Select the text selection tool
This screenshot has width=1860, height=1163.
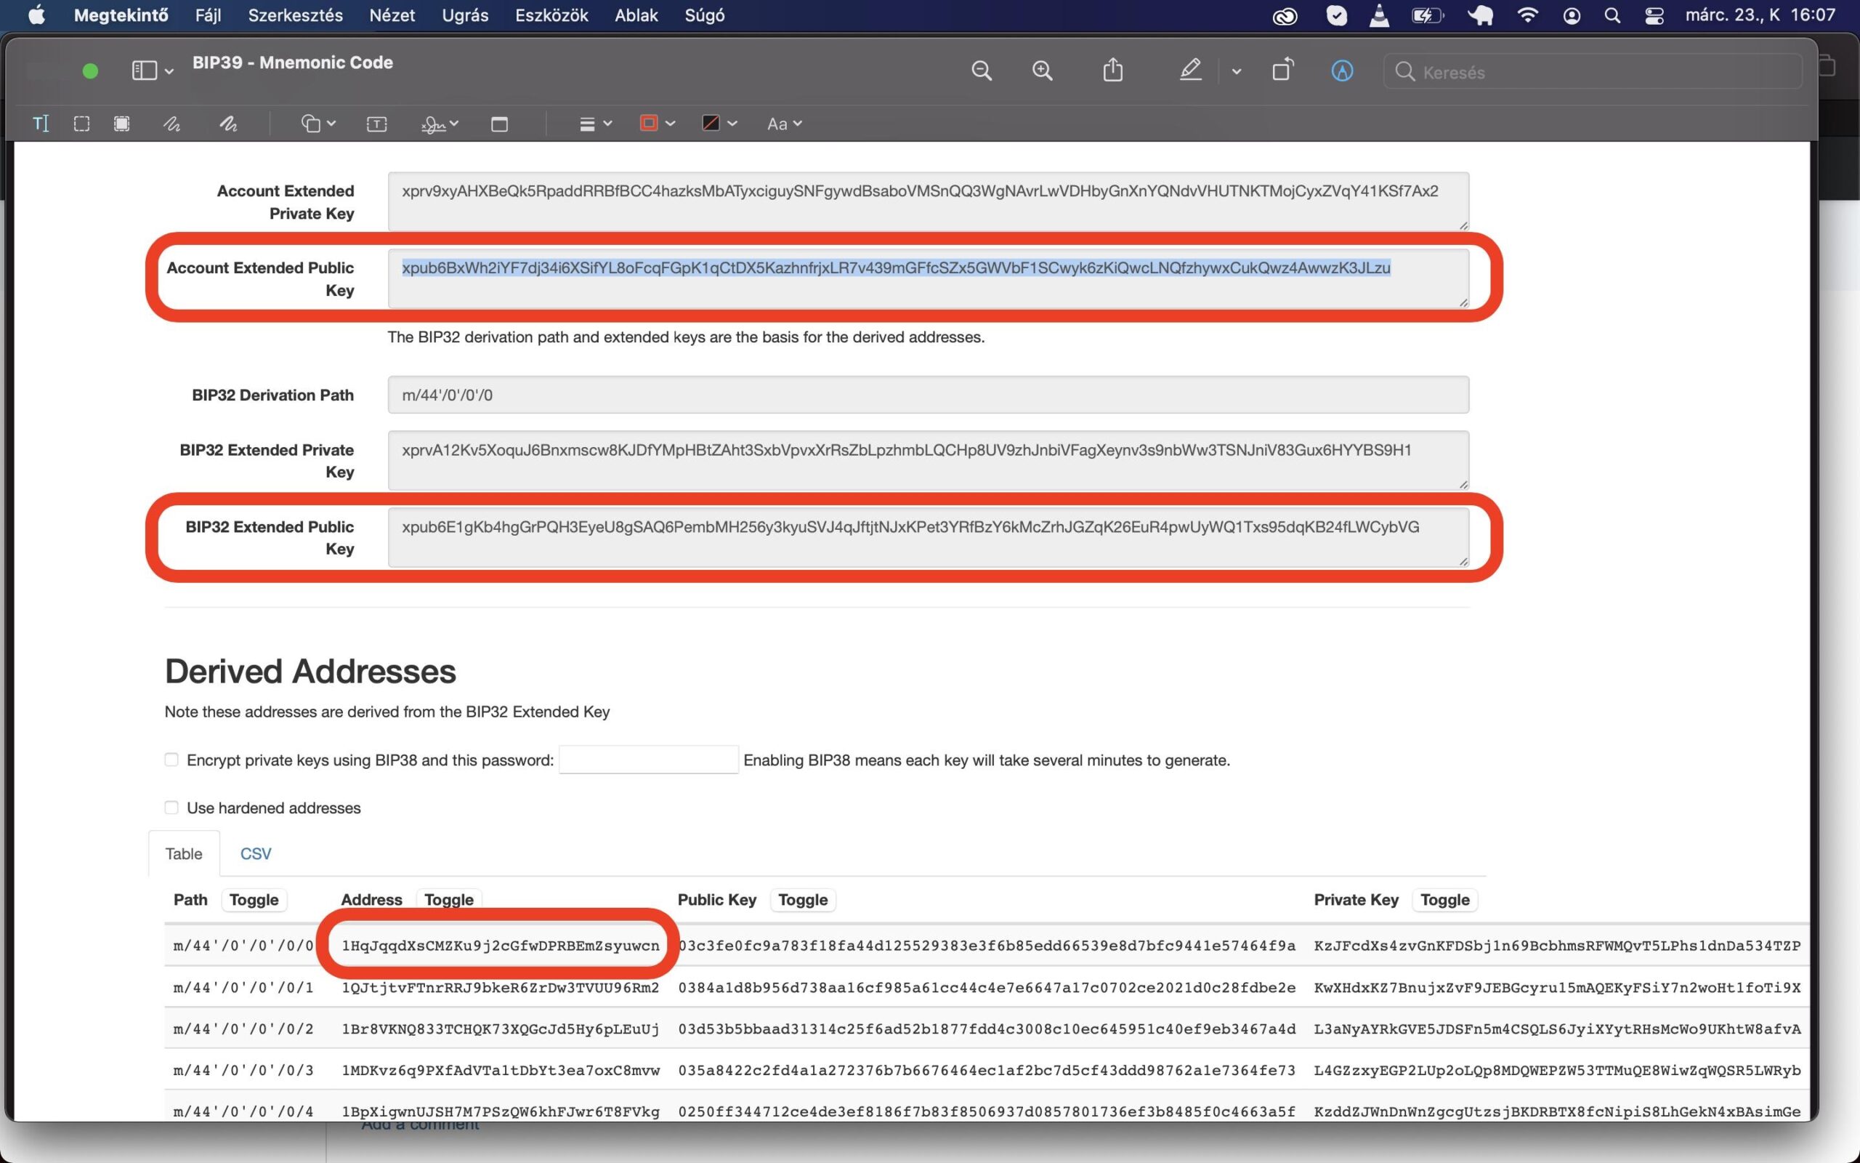click(x=41, y=124)
